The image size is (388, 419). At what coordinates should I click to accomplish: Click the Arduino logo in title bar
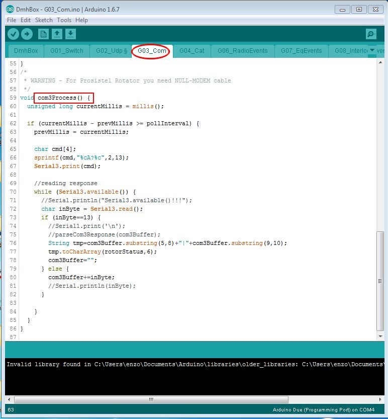point(10,10)
